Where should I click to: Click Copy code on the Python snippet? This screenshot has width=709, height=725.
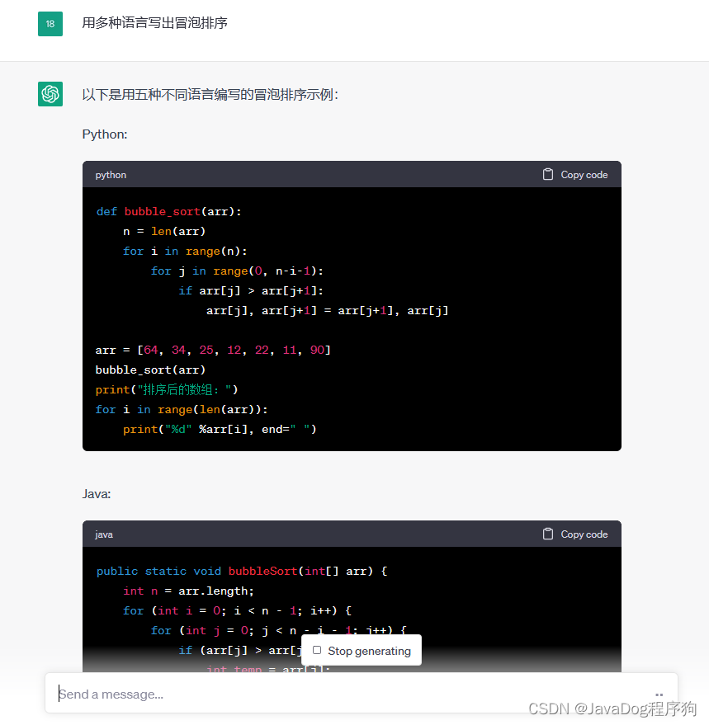click(x=584, y=174)
